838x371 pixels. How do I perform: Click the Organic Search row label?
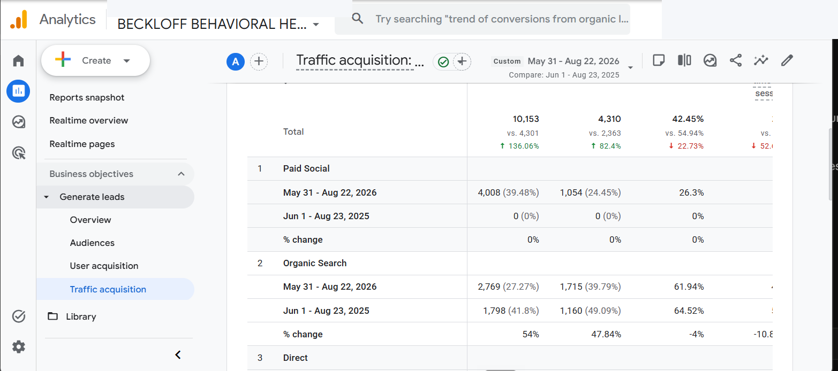pyautogui.click(x=315, y=263)
